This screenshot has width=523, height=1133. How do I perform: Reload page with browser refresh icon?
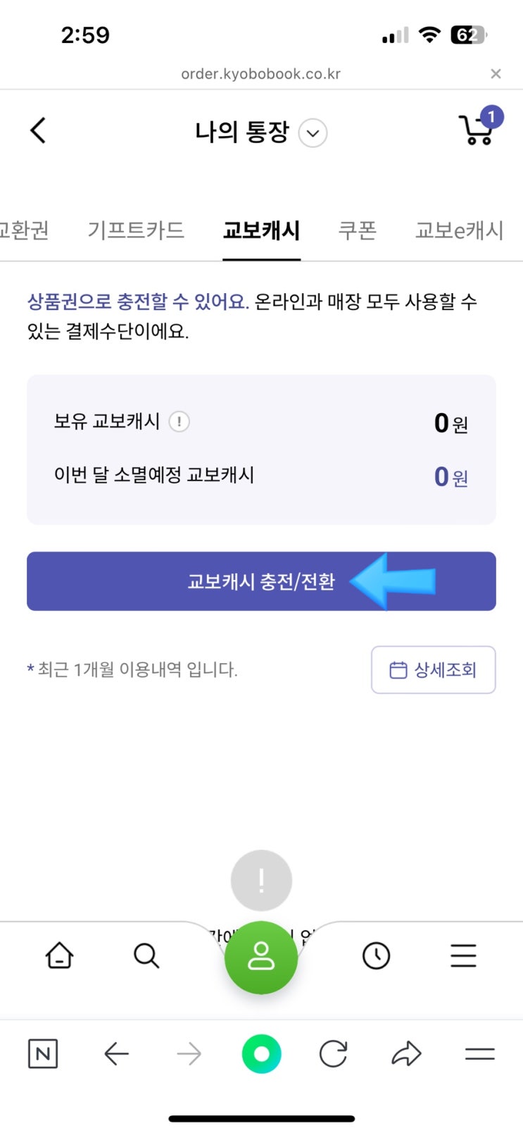coord(333,1054)
